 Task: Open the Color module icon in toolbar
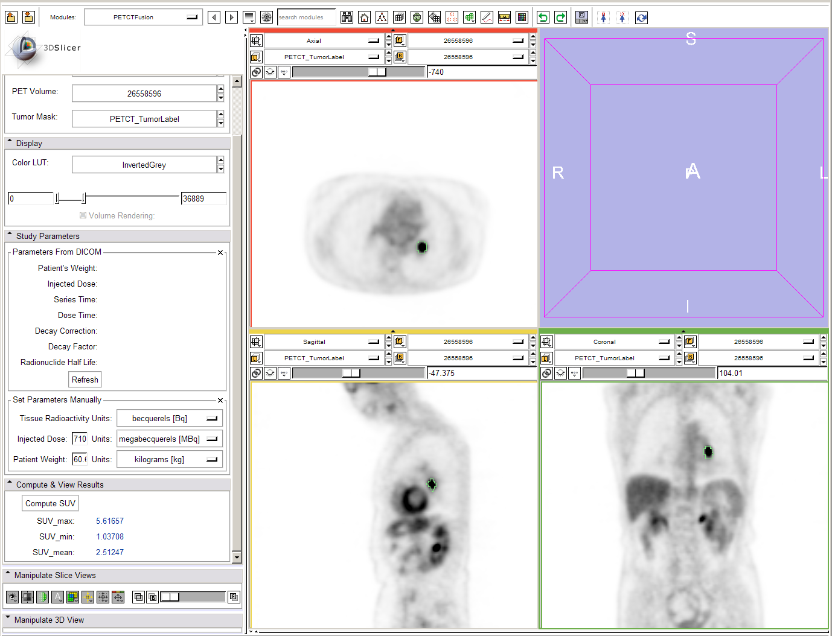click(522, 17)
